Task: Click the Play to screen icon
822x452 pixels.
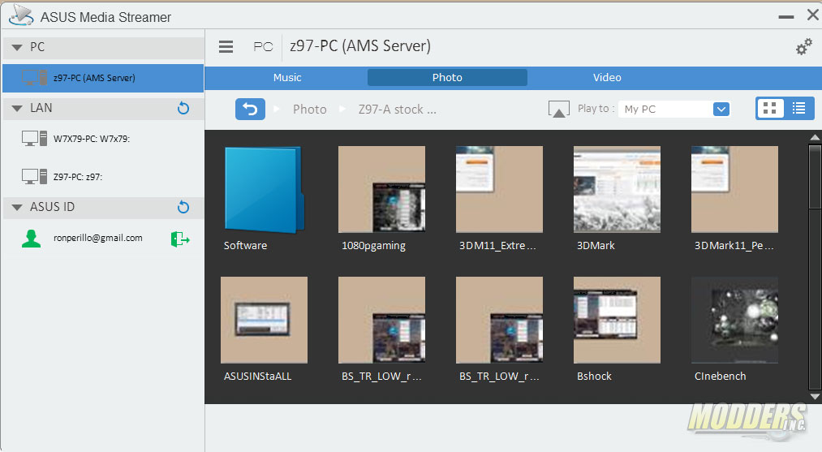Action: [x=559, y=109]
